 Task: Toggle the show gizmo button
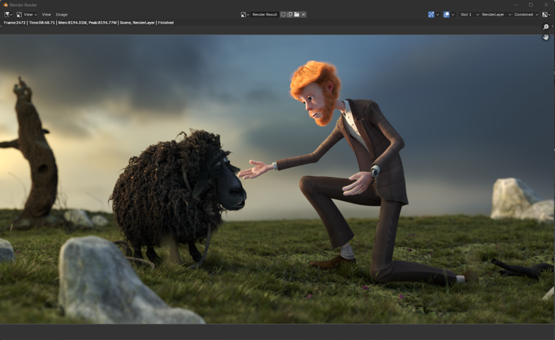click(x=431, y=14)
